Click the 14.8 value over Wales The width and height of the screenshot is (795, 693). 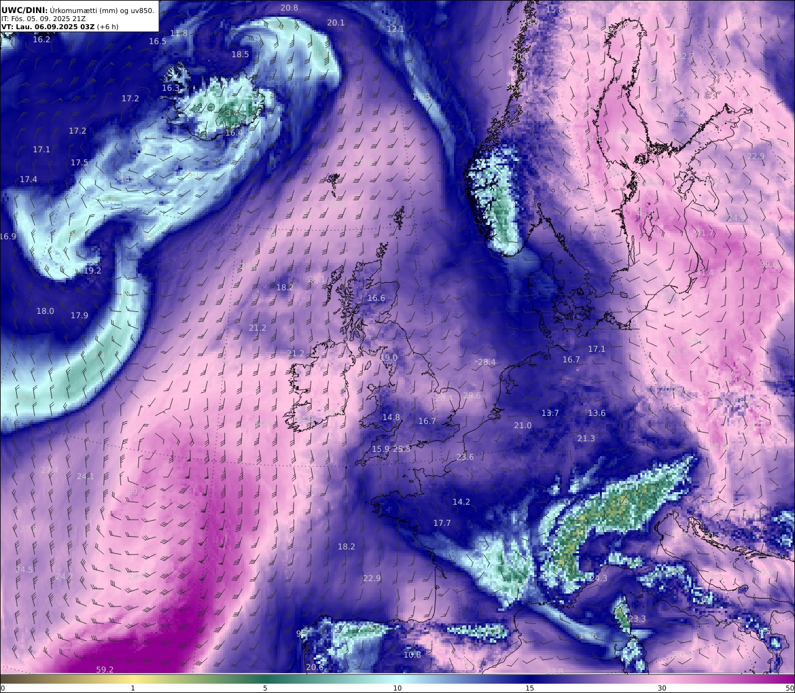[391, 417]
